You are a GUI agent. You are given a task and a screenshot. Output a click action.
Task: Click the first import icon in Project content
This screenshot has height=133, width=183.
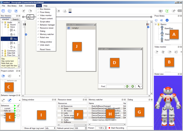[3, 76]
